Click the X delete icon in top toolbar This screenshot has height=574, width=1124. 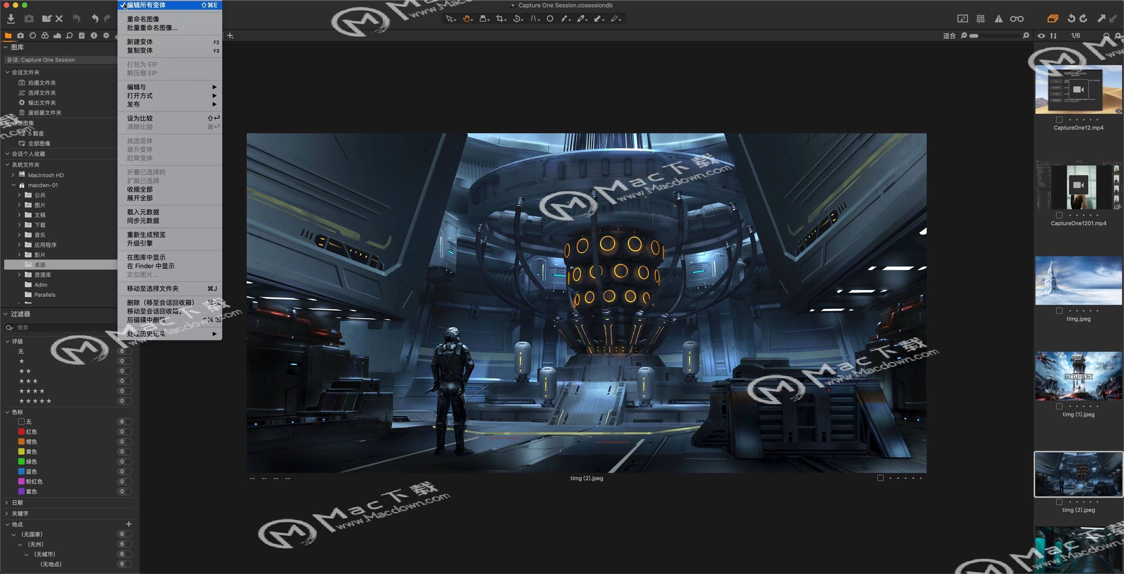(x=59, y=19)
